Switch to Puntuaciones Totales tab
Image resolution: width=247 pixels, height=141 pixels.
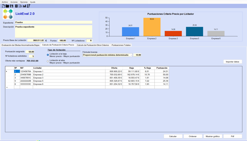(x=121, y=45)
